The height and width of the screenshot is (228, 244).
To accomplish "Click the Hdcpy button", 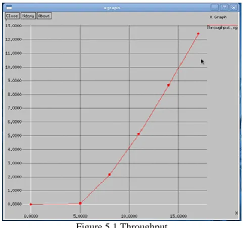I will click(28, 16).
